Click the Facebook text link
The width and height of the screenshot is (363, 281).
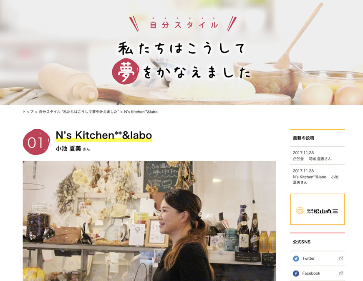pyautogui.click(x=311, y=273)
